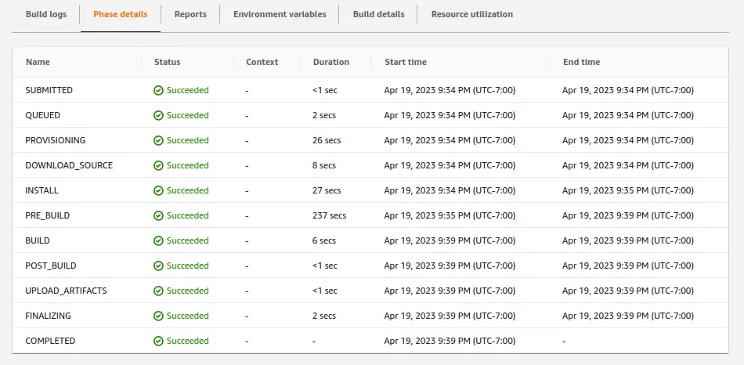Click the Succeeded status text for BUILD row
744x365 pixels.
[187, 240]
